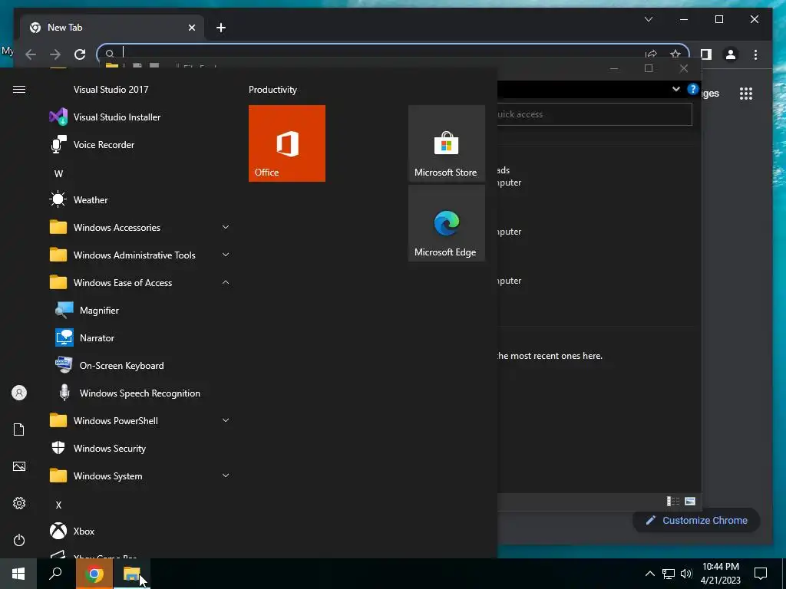Viewport: 786px width, 589px height.
Task: Start Windows Speech Recognition
Action: click(x=140, y=393)
